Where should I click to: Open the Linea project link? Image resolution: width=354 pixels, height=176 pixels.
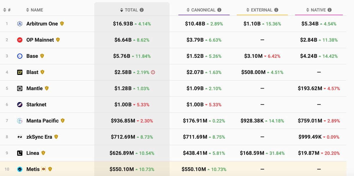click(33, 153)
